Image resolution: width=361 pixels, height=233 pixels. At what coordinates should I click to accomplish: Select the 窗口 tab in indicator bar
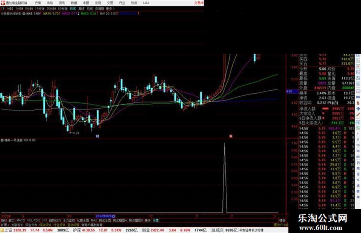pyautogui.click(x=11, y=220)
